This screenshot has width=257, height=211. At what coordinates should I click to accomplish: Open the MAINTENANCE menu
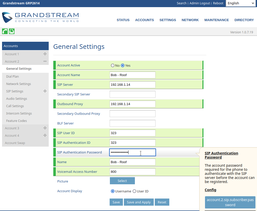(x=216, y=20)
